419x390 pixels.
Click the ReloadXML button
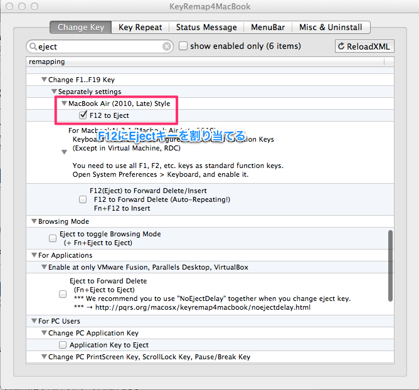coord(364,46)
